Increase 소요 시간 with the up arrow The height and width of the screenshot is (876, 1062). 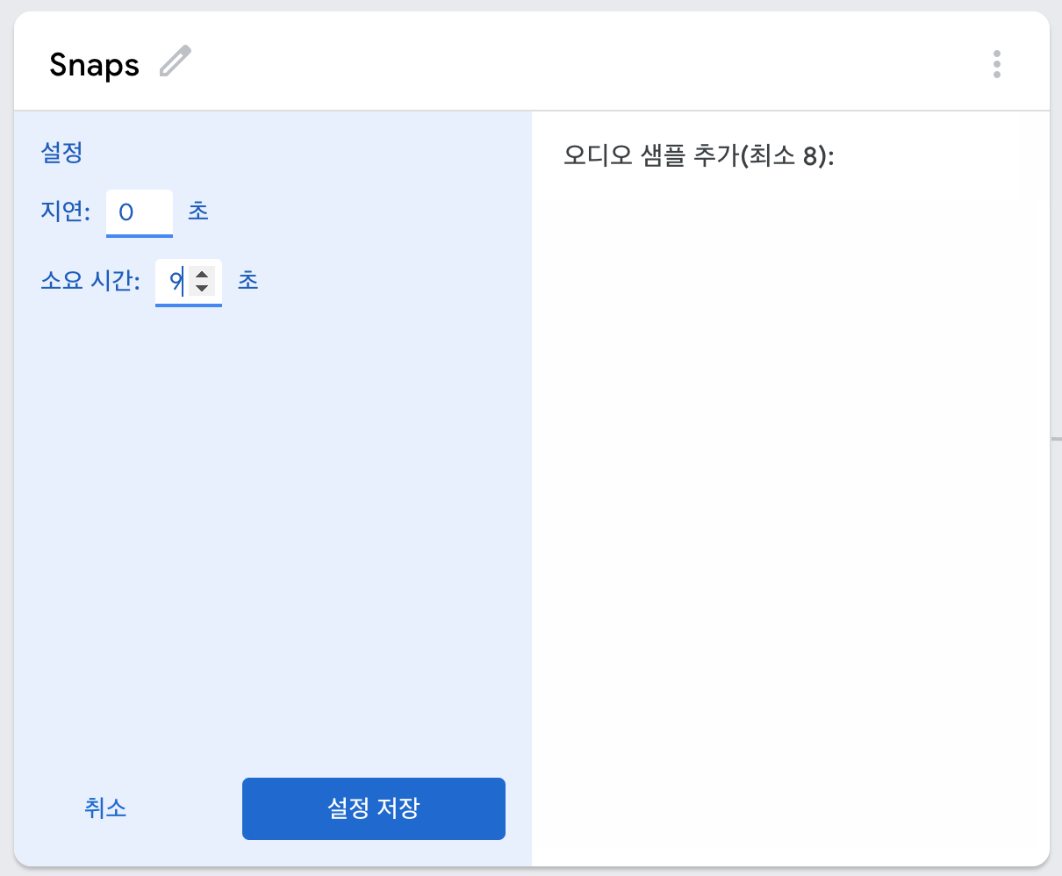tap(202, 274)
